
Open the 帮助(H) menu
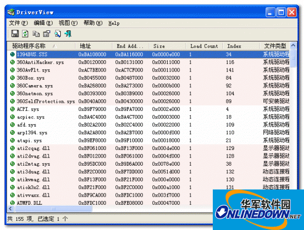click(93, 23)
